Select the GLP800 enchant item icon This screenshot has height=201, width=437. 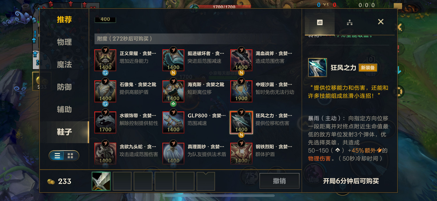click(x=173, y=122)
